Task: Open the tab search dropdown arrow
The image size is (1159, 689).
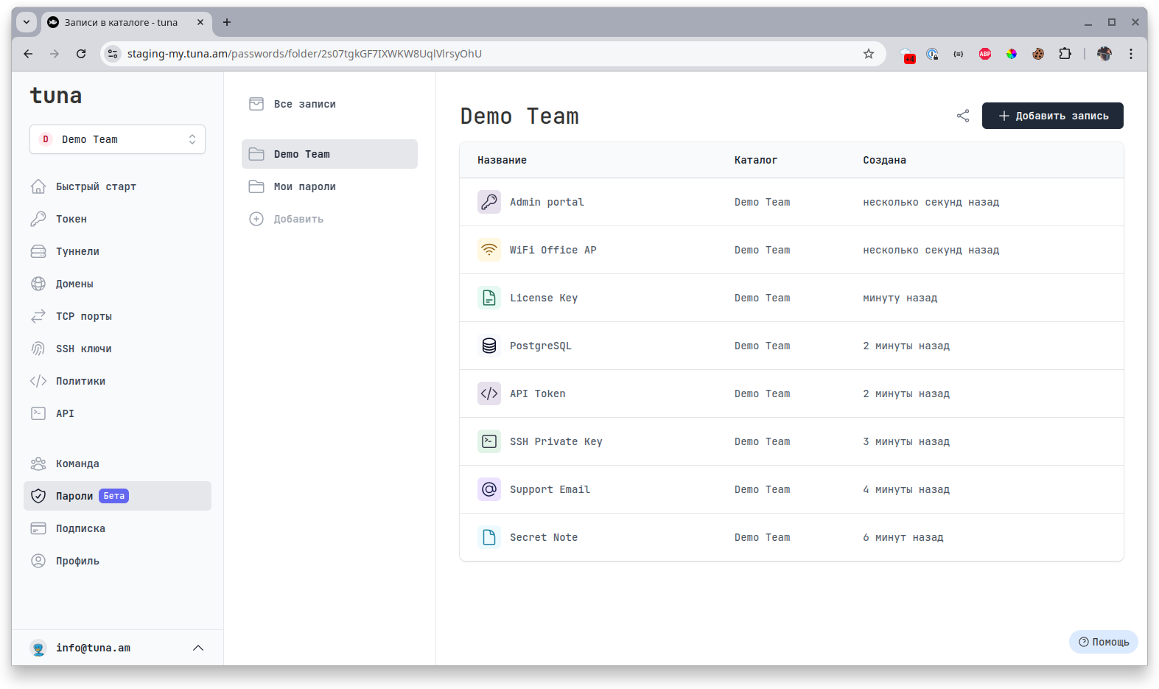Action: (27, 22)
